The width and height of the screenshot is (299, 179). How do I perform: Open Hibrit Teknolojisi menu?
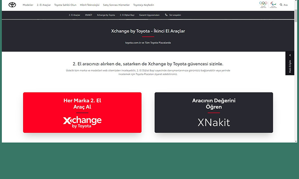[x=90, y=5]
